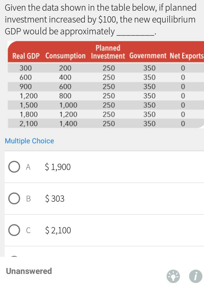Select option A radio button

[14, 167]
